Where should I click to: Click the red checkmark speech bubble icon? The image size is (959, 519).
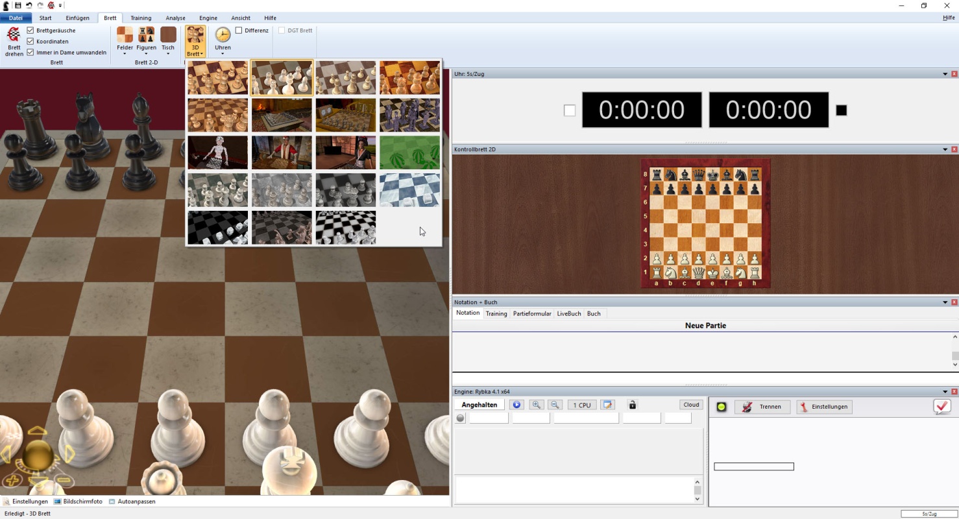click(942, 406)
